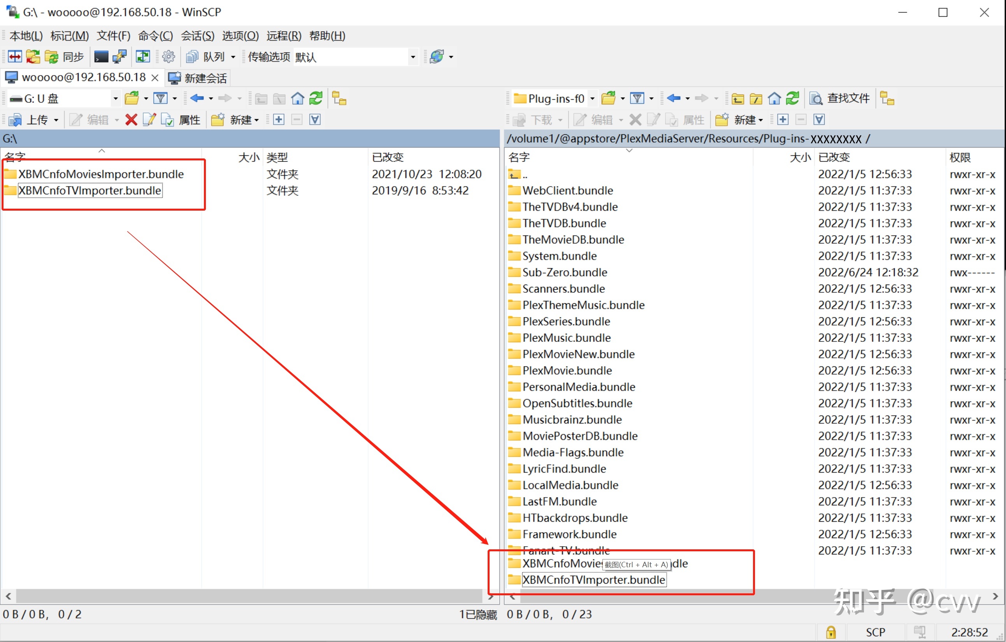
Task: Click the remote panel refresh icon
Action: click(x=792, y=98)
